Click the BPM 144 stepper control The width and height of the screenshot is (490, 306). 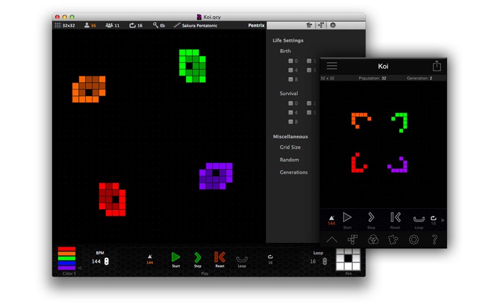tap(106, 261)
